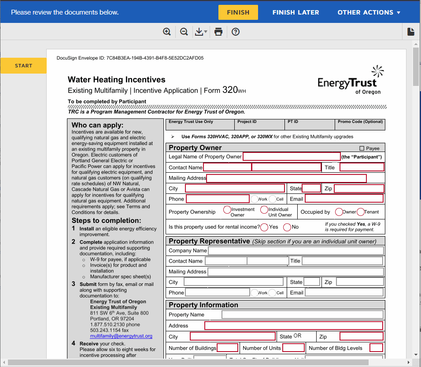Click the vertical scrollbar up arrow
Screen dimensions: 421x367
pyautogui.click(x=416, y=44)
